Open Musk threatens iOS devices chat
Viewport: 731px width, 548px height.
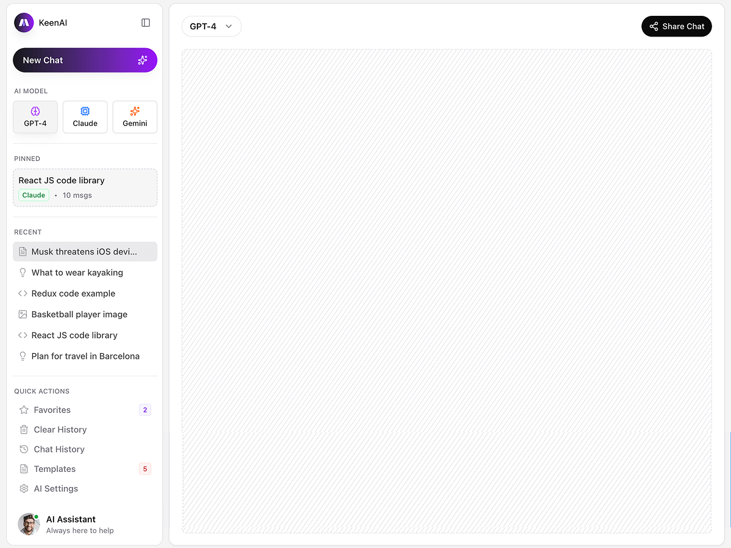[84, 251]
